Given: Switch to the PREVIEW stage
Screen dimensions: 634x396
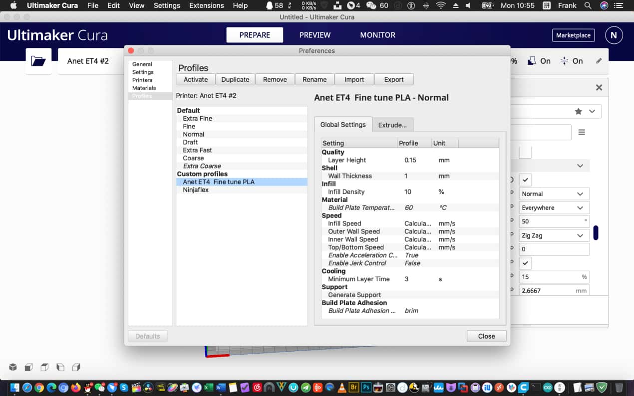Looking at the screenshot, I should point(315,35).
